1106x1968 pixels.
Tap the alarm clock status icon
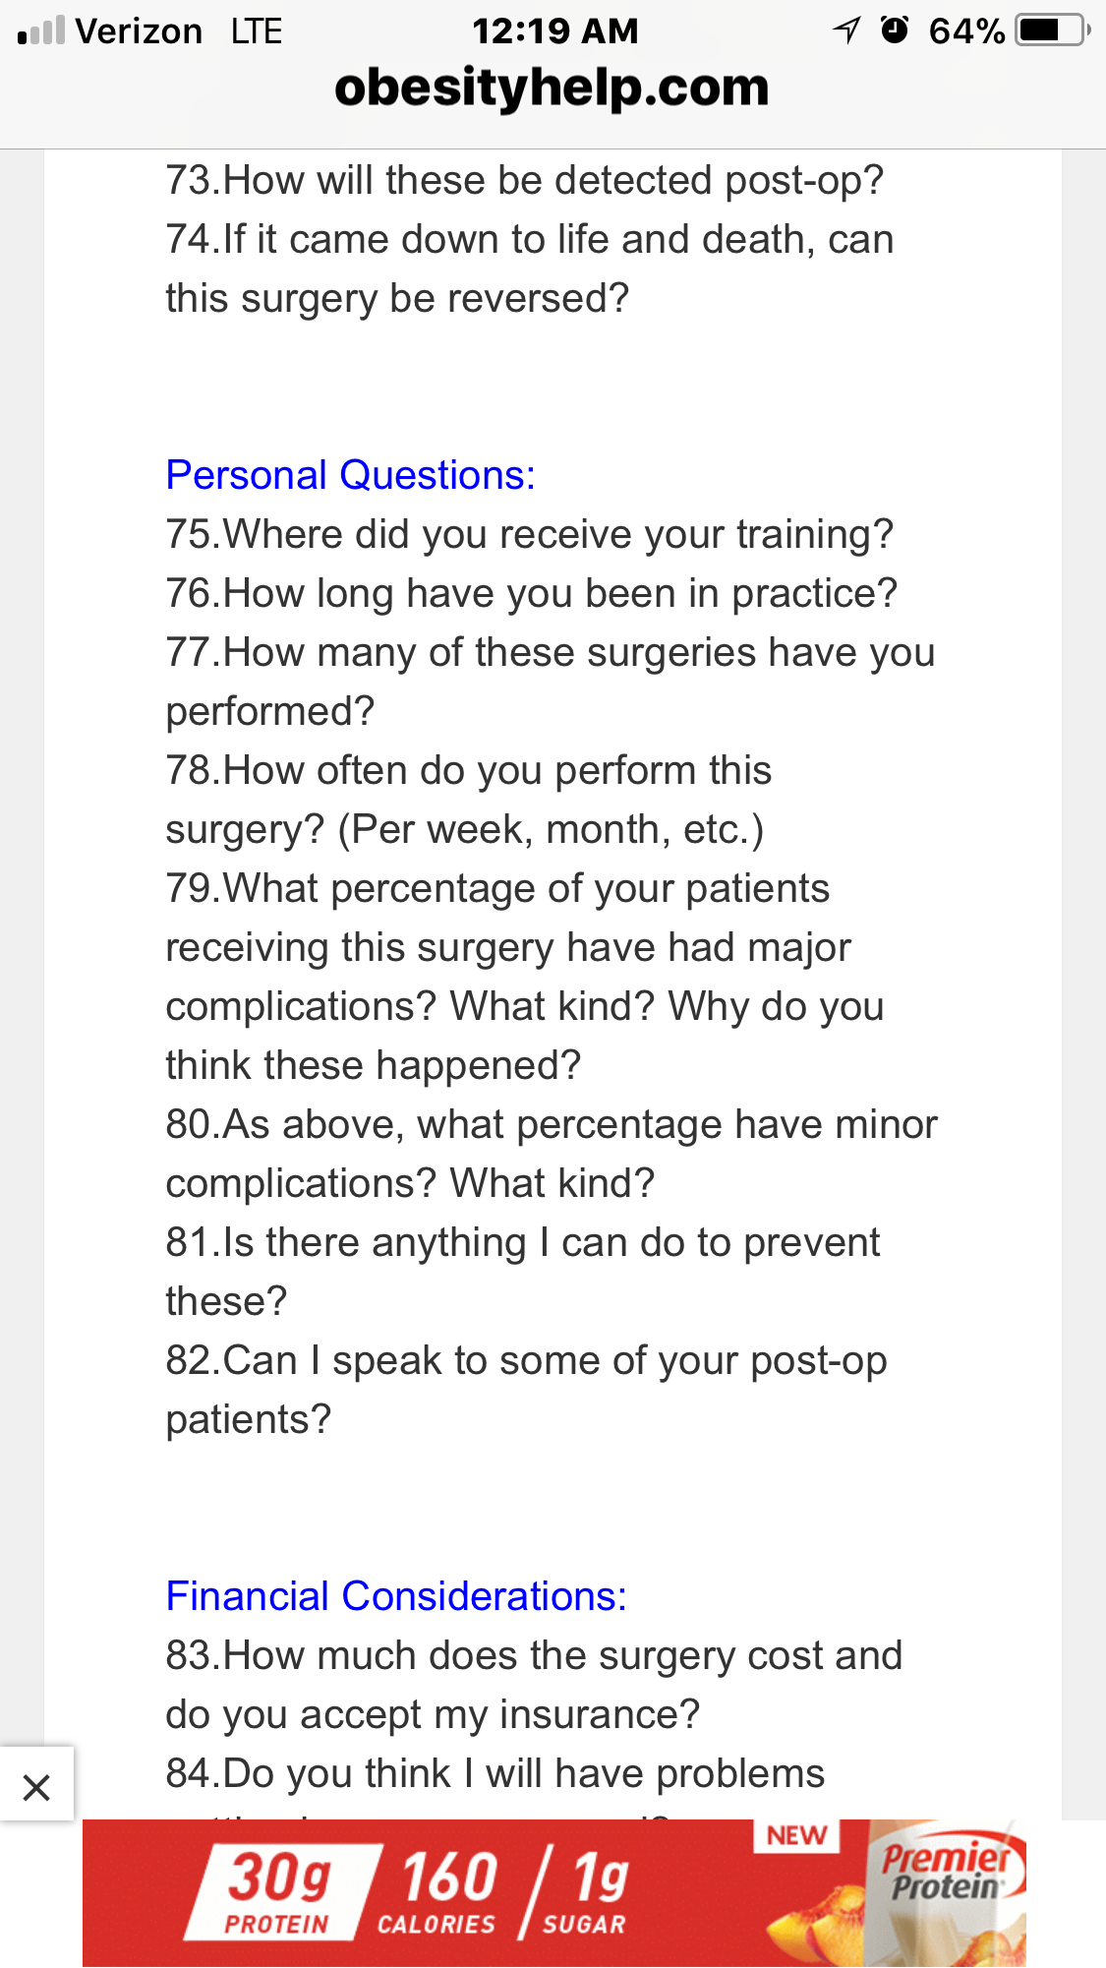click(895, 30)
